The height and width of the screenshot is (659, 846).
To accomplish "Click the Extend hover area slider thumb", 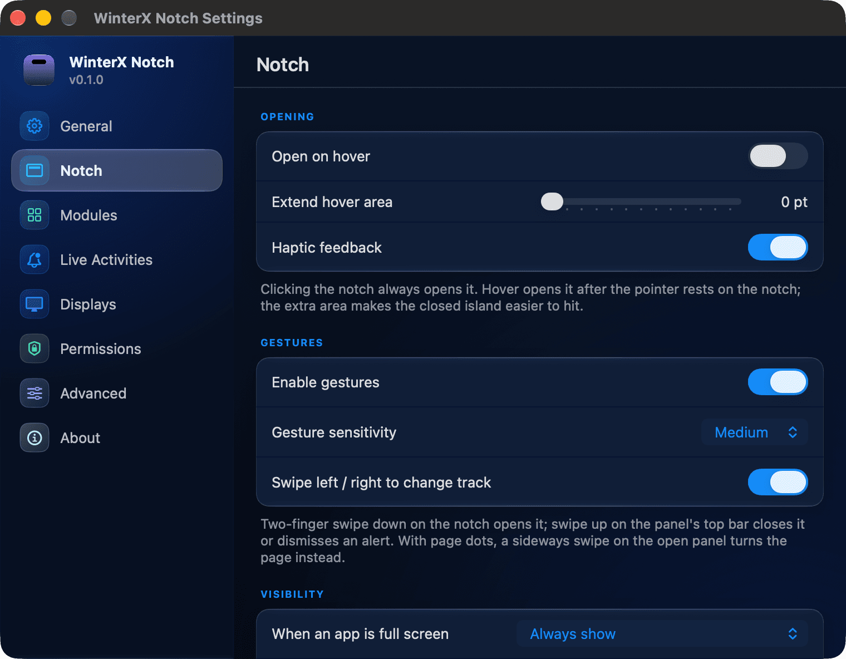I will tap(552, 201).
